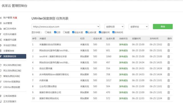
Task: Click the green 查询 button
Action: tap(163, 27)
